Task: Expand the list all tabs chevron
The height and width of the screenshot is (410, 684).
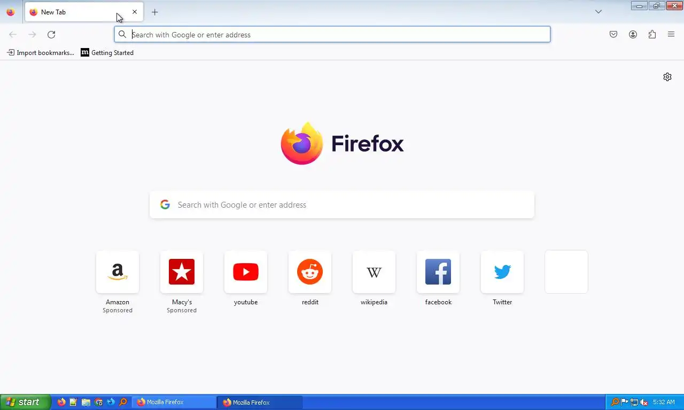Action: (598, 12)
